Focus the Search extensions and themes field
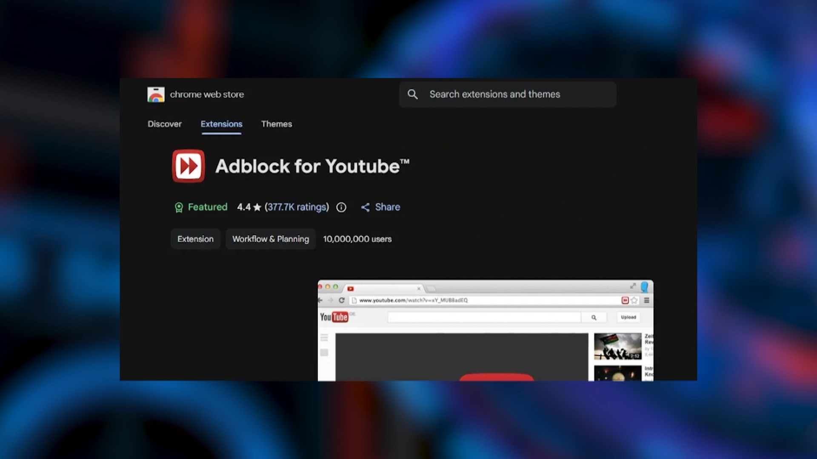This screenshot has height=459, width=817. pyautogui.click(x=508, y=94)
